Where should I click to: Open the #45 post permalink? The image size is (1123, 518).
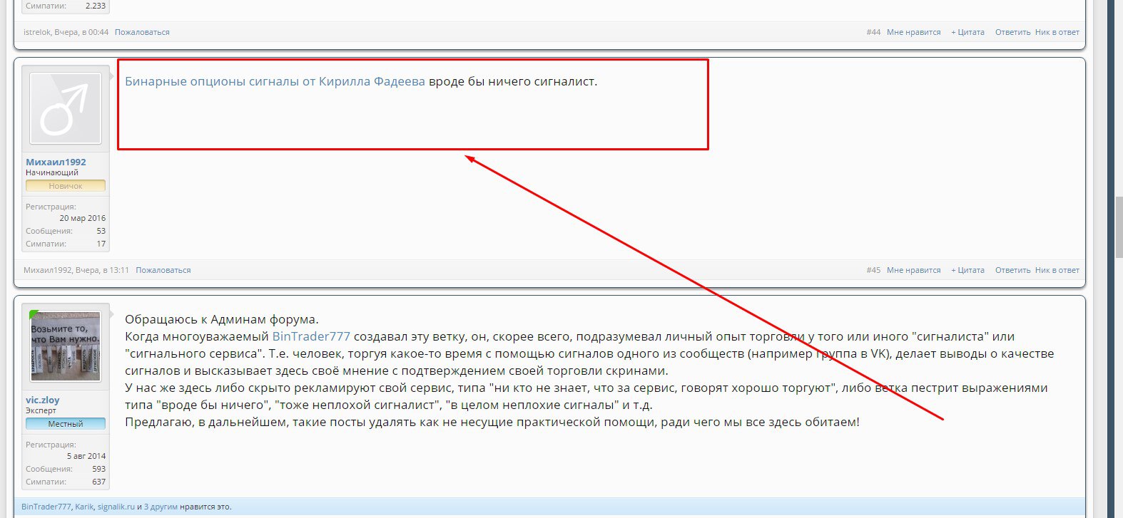(x=873, y=270)
